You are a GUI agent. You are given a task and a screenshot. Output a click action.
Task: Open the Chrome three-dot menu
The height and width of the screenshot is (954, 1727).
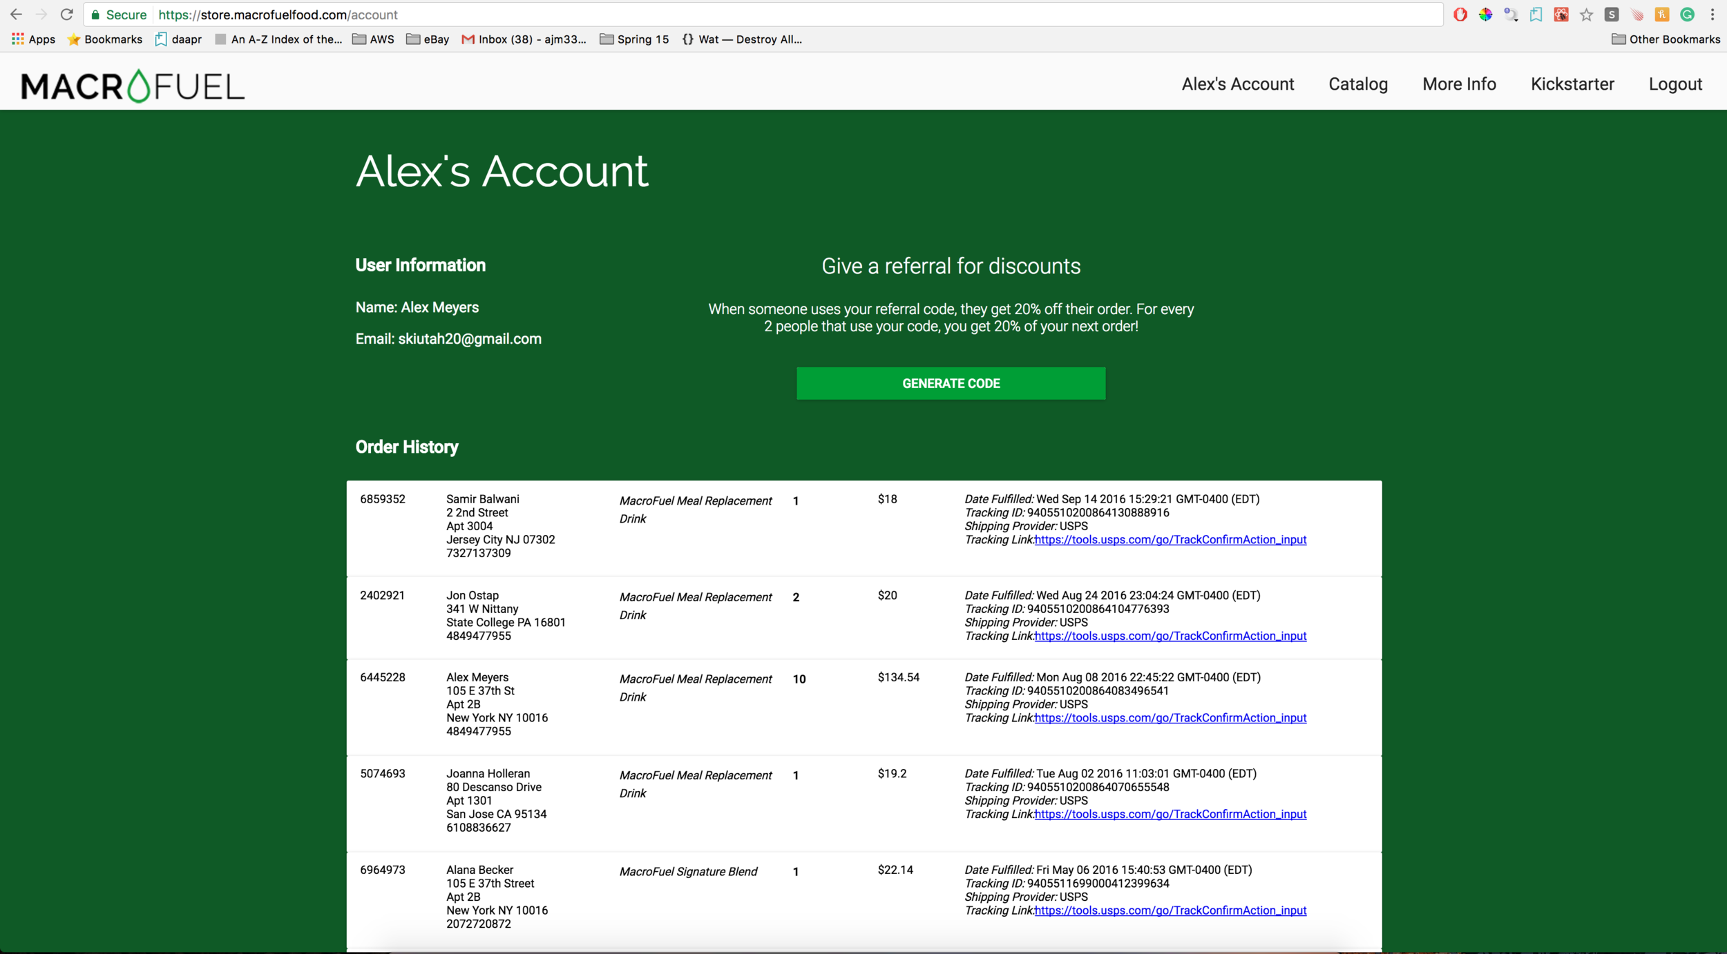click(1712, 14)
